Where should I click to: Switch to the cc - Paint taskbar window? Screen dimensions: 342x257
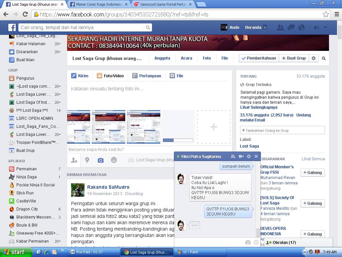(x=200, y=252)
